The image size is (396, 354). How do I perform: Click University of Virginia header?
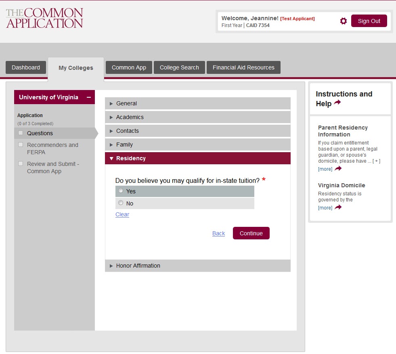[x=54, y=97]
